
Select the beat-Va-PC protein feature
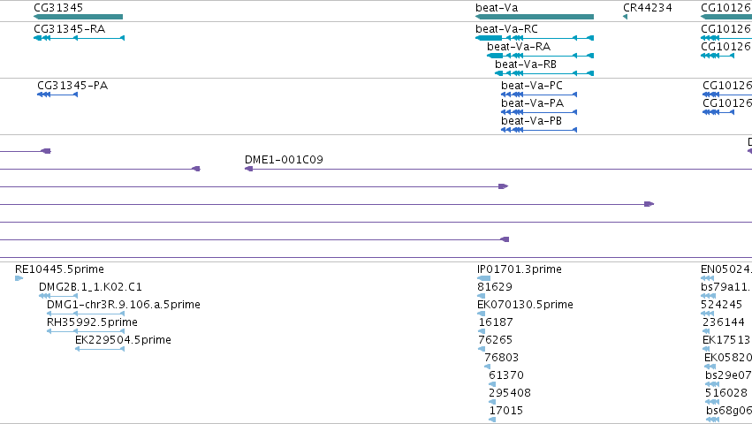(539, 95)
